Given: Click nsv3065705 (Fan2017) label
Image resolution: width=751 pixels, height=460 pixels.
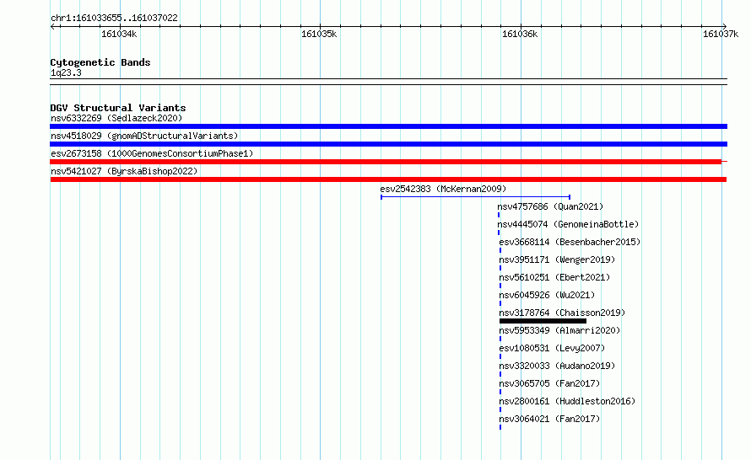Looking at the screenshot, I should (x=549, y=383).
